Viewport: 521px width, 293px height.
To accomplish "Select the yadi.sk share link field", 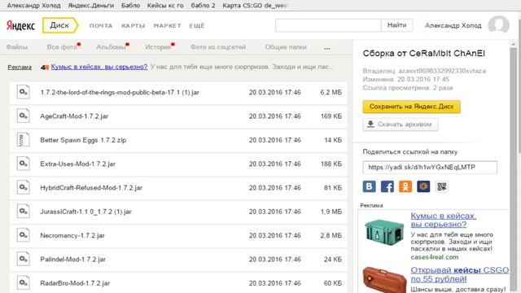I will 430,167.
